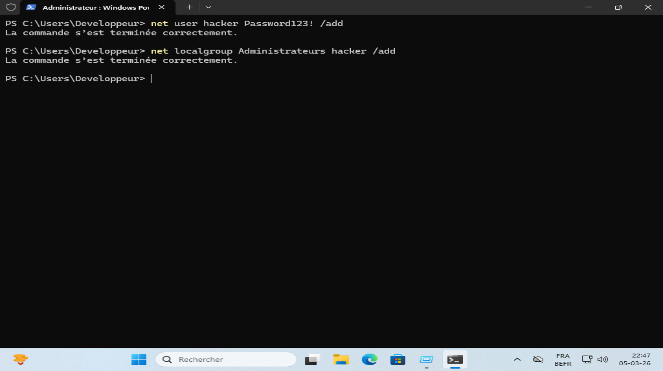Viewport: 663px width, 371px height.
Task: Open Task View from taskbar
Action: point(312,359)
